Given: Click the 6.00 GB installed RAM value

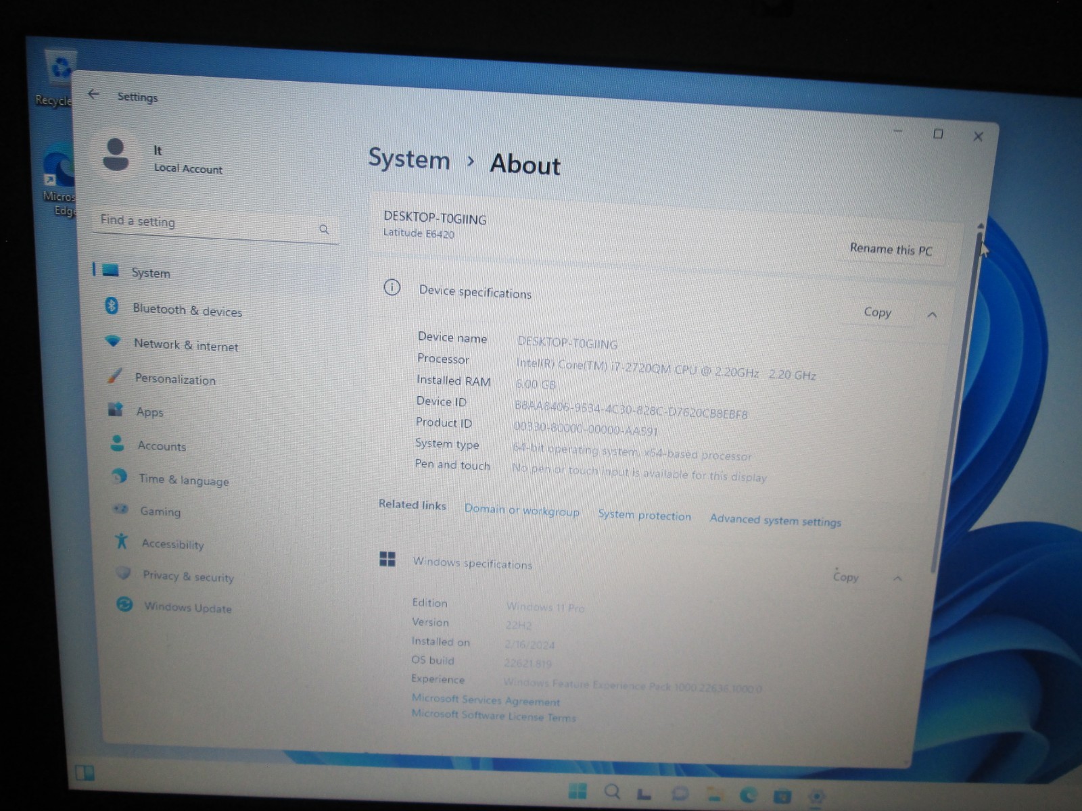Looking at the screenshot, I should pos(536,385).
